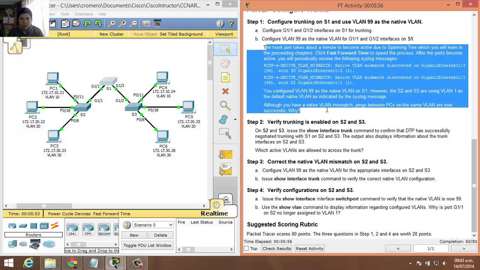The image size is (480, 270).
Task: Click switch S1 in the topology
Action: [109, 81]
